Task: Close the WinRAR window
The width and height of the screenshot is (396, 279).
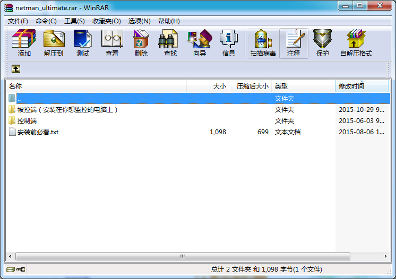Action: pos(380,6)
